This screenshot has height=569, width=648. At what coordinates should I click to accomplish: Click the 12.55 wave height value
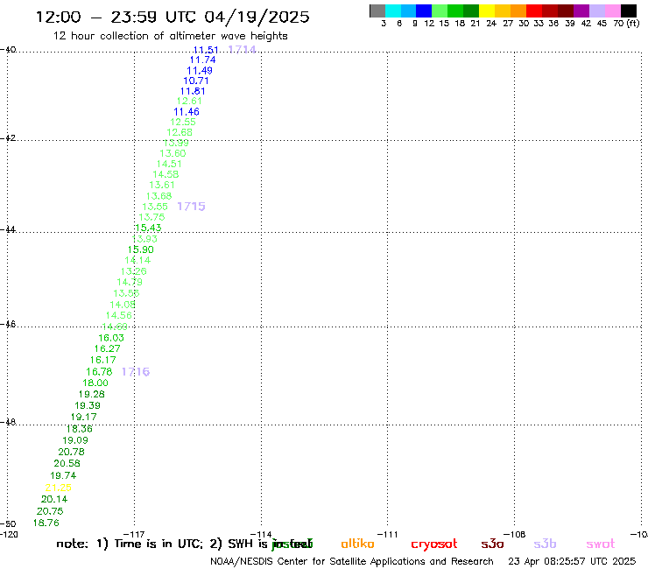183,123
